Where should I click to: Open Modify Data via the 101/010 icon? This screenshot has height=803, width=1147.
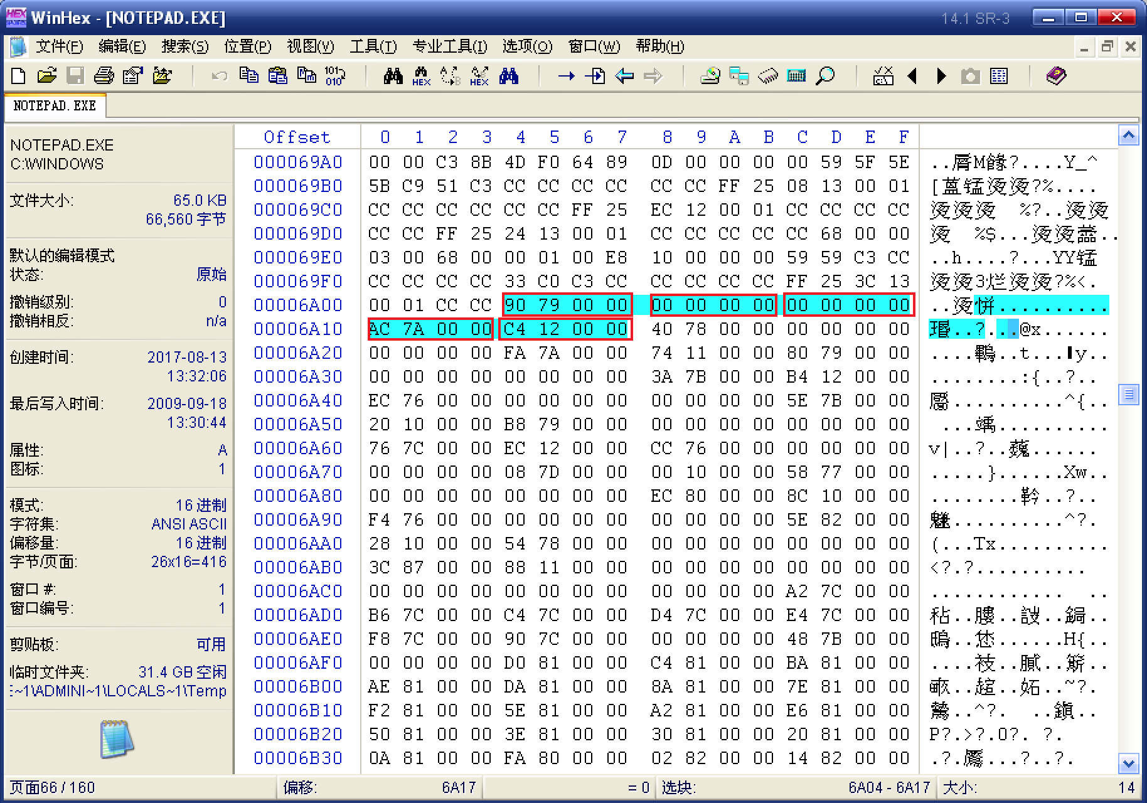(334, 77)
